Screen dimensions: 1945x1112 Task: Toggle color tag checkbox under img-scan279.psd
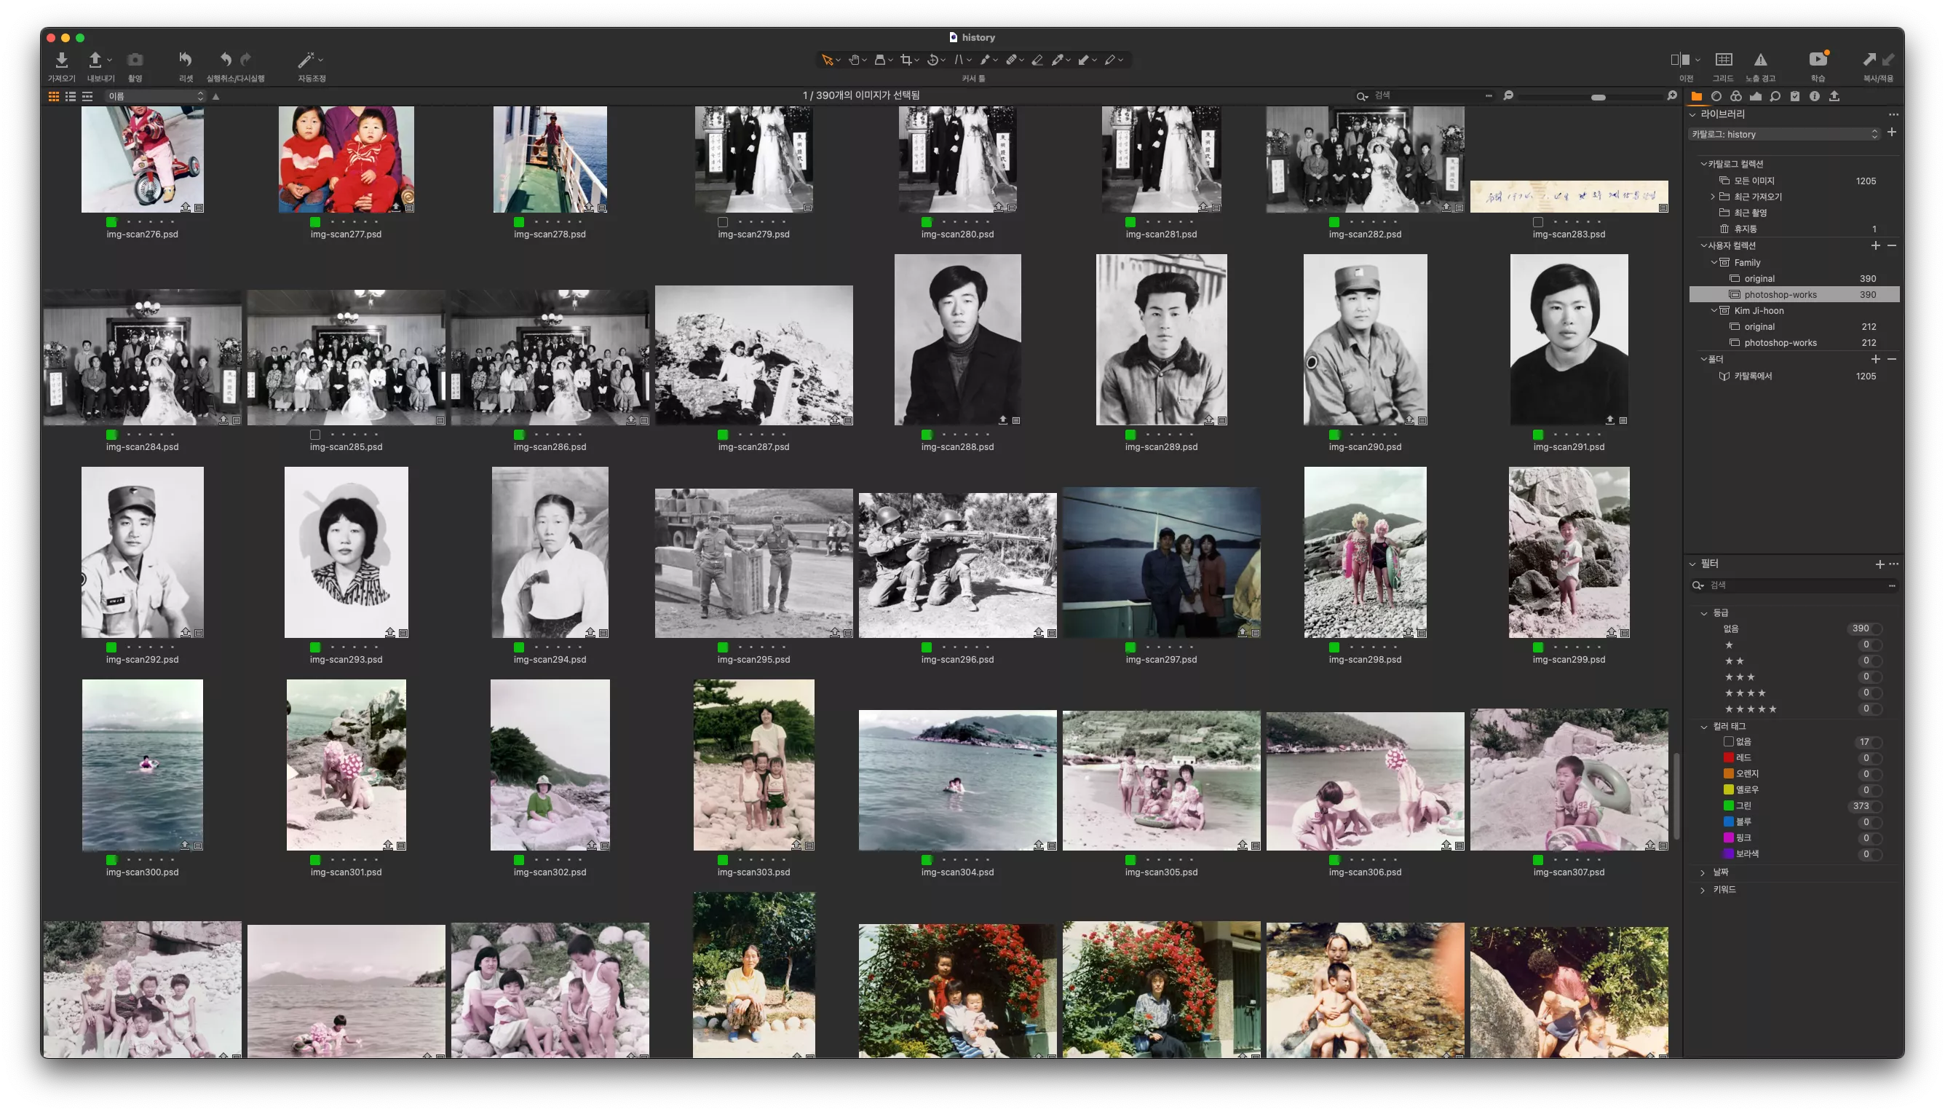(723, 222)
